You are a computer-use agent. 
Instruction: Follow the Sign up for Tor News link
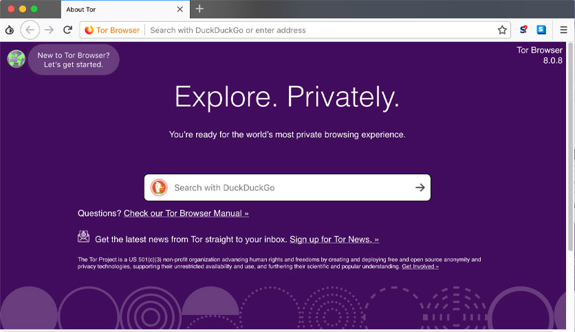(x=334, y=239)
